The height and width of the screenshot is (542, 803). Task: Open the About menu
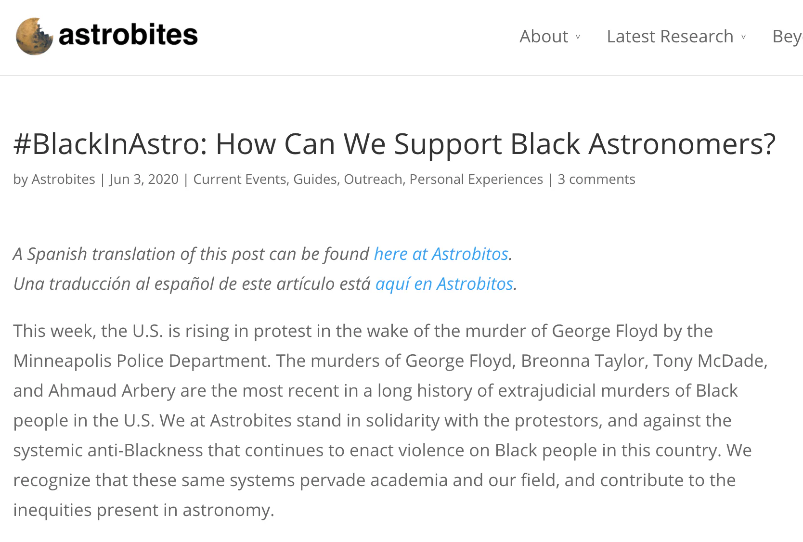point(544,37)
